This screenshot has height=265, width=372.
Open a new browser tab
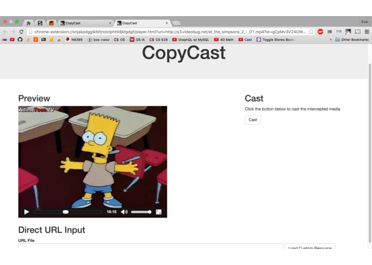coord(176,23)
